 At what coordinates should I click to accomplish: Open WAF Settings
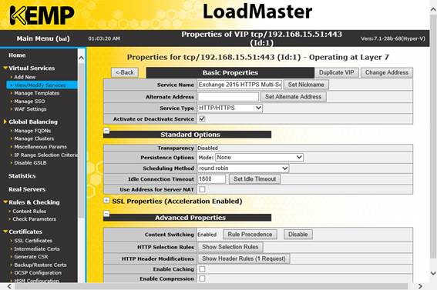click(30, 109)
